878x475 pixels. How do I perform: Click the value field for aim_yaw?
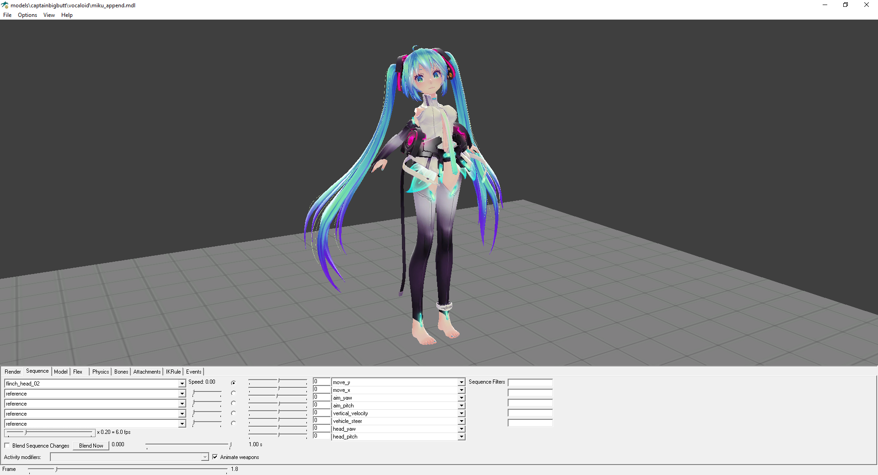(x=321, y=397)
